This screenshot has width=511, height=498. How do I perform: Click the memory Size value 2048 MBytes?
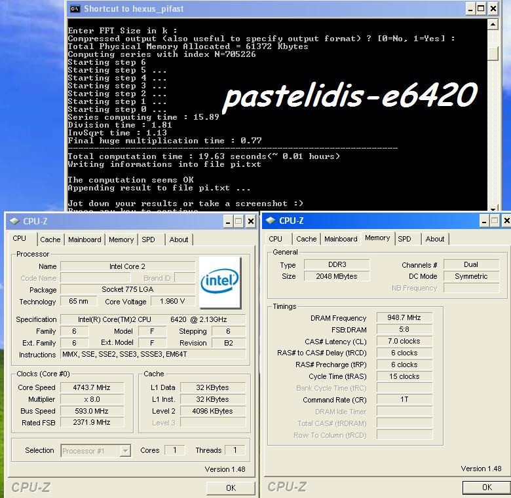pos(337,276)
